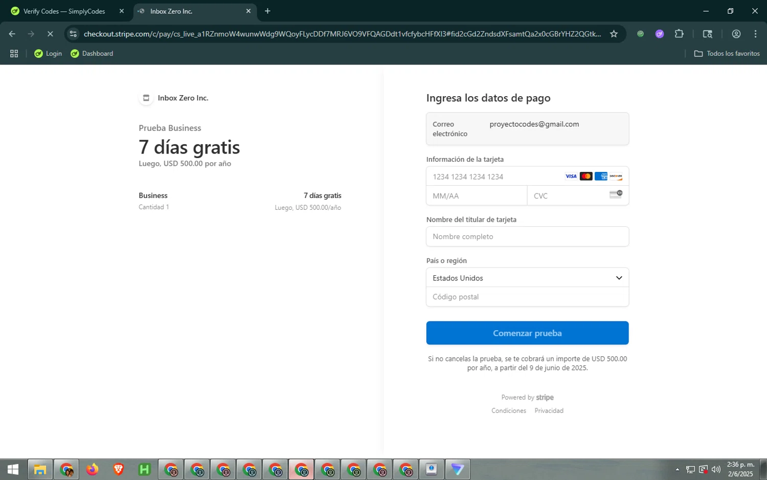This screenshot has width=767, height=480.
Task: Open the Windows Start menu
Action: tap(13, 469)
